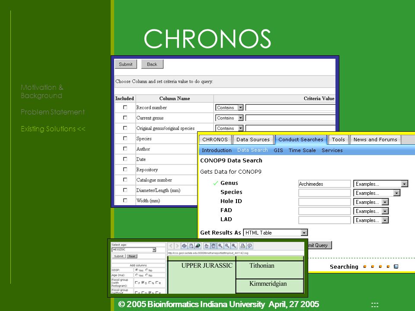Click the globe with binoculars search icon
The width and height of the screenshot is (415, 311).
point(198,246)
